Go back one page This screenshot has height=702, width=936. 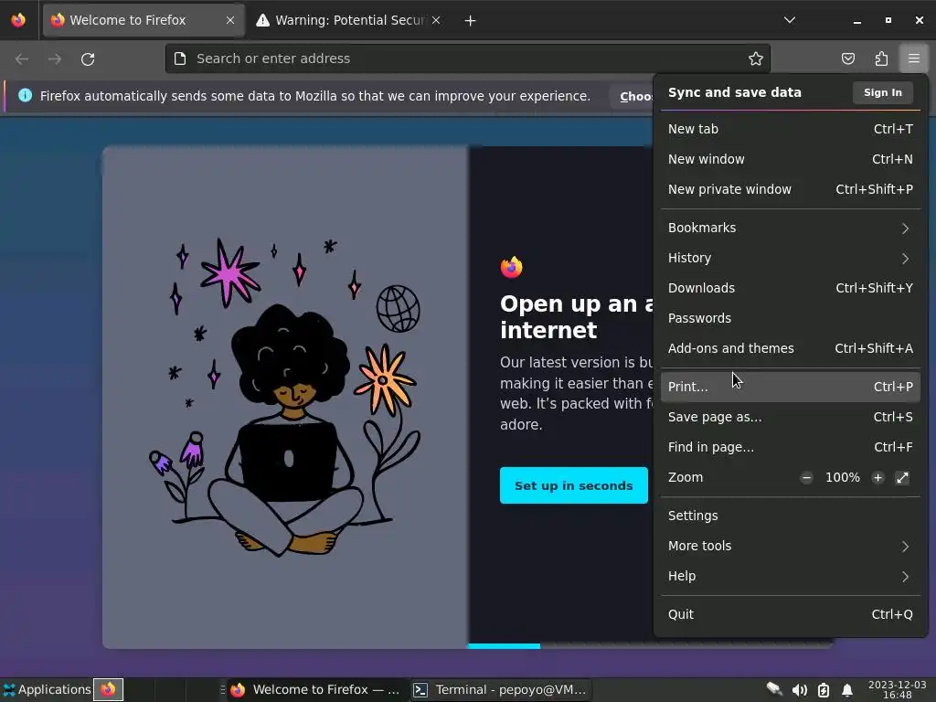coord(22,59)
